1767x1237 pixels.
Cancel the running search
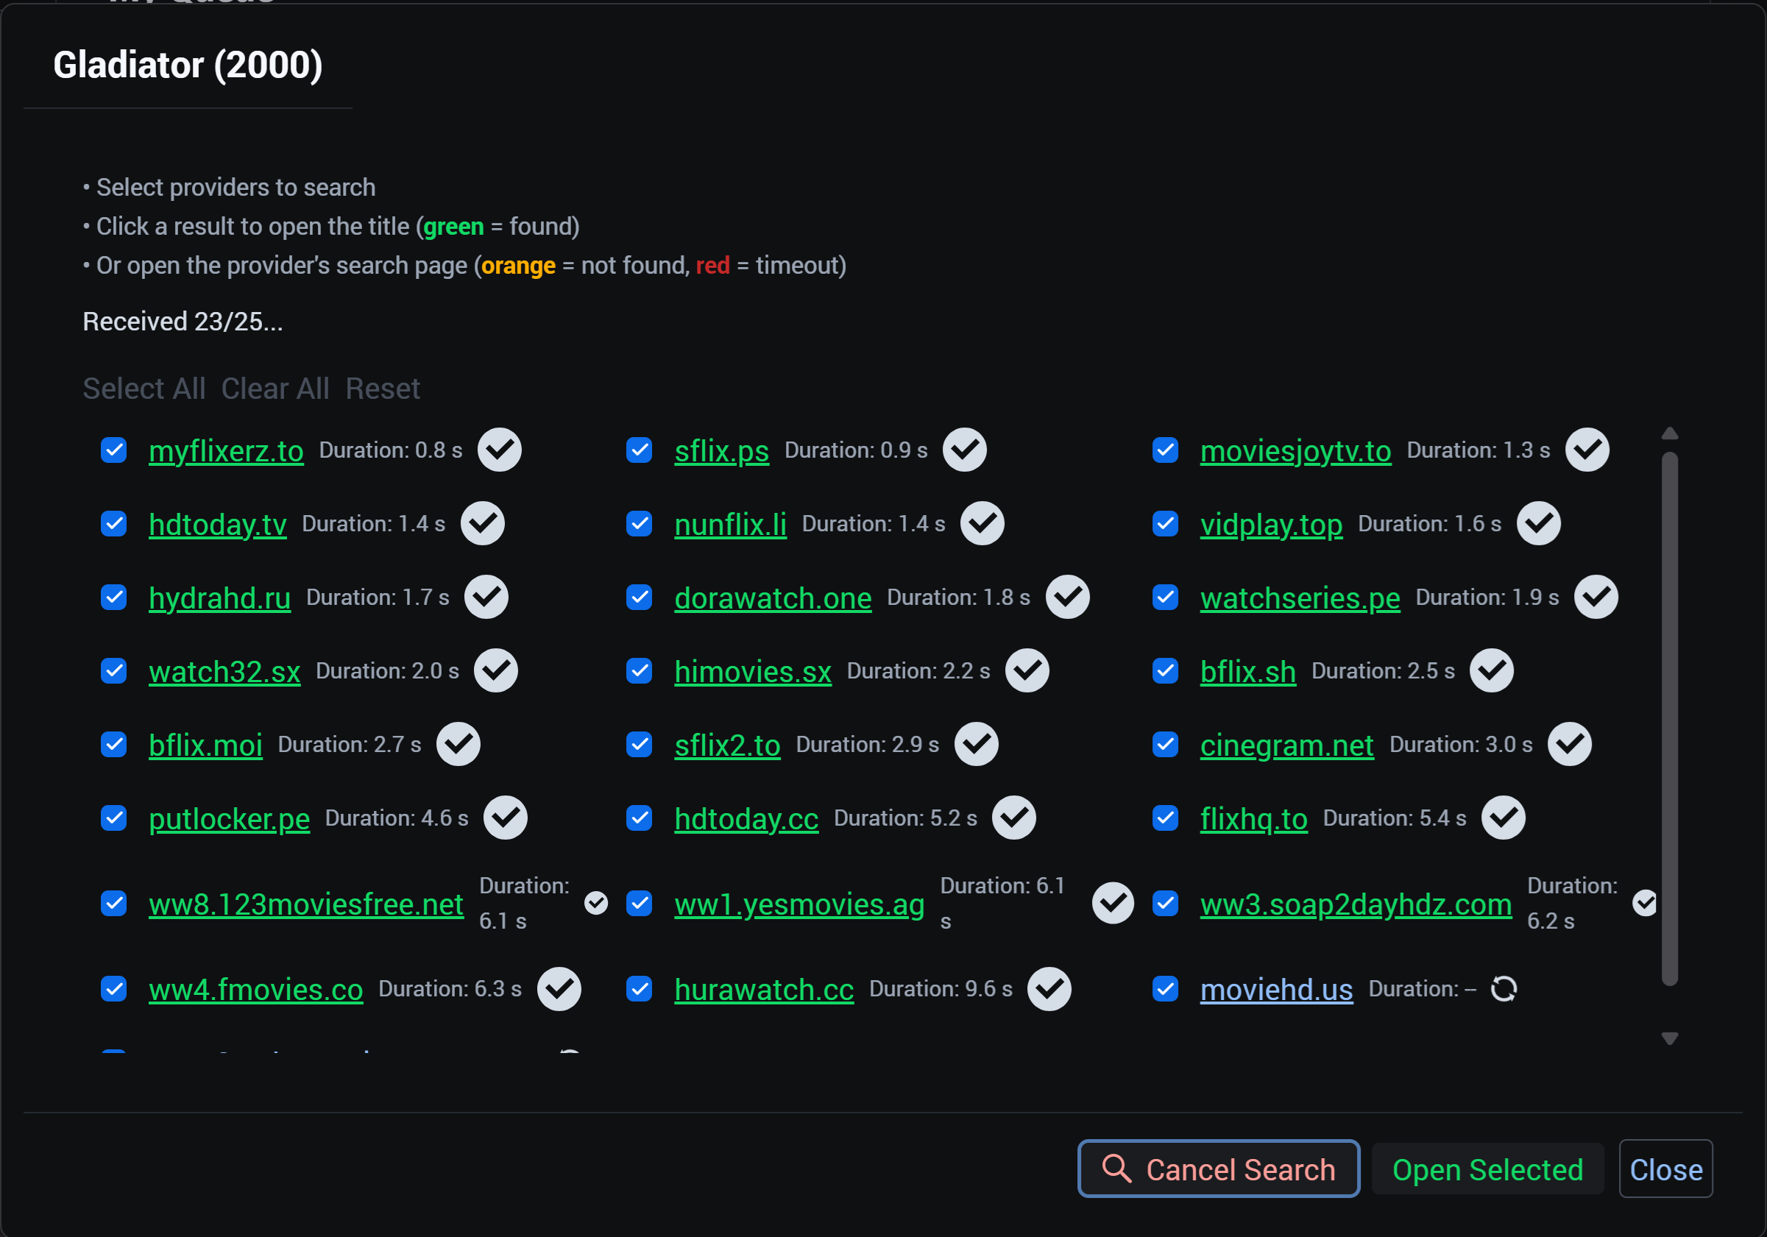1219,1169
